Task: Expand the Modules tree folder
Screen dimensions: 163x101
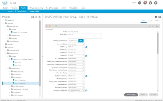Action: 4,44
